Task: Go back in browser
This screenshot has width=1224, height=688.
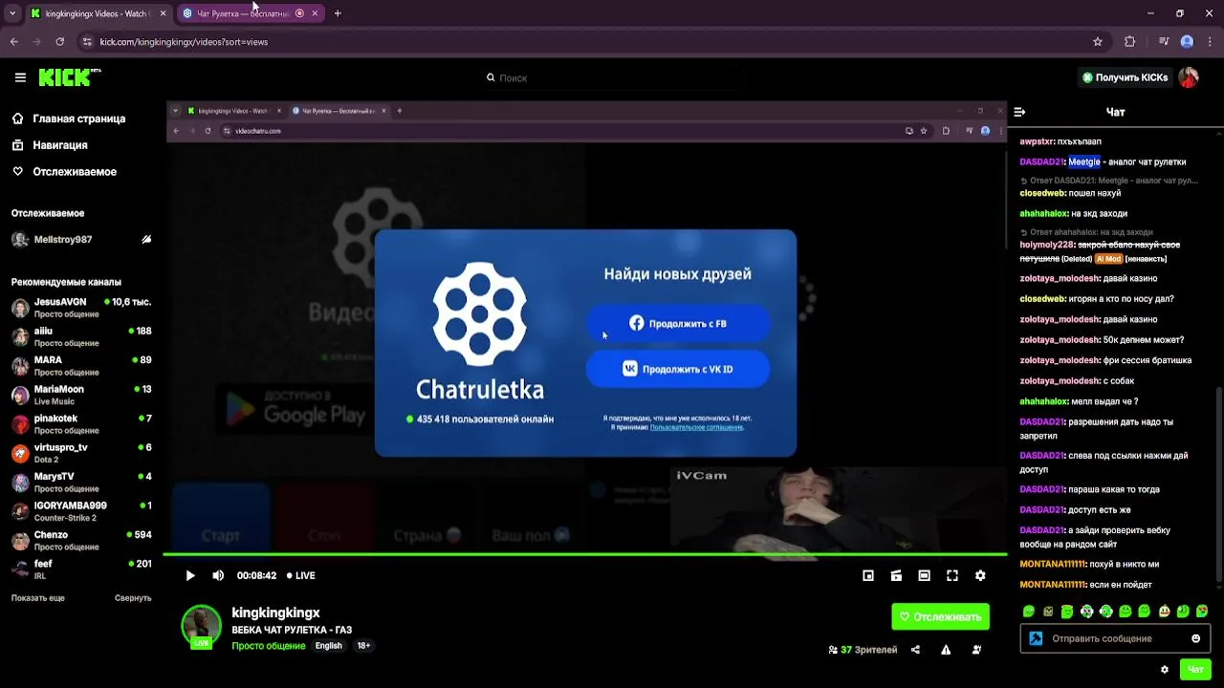Action: click(13, 42)
